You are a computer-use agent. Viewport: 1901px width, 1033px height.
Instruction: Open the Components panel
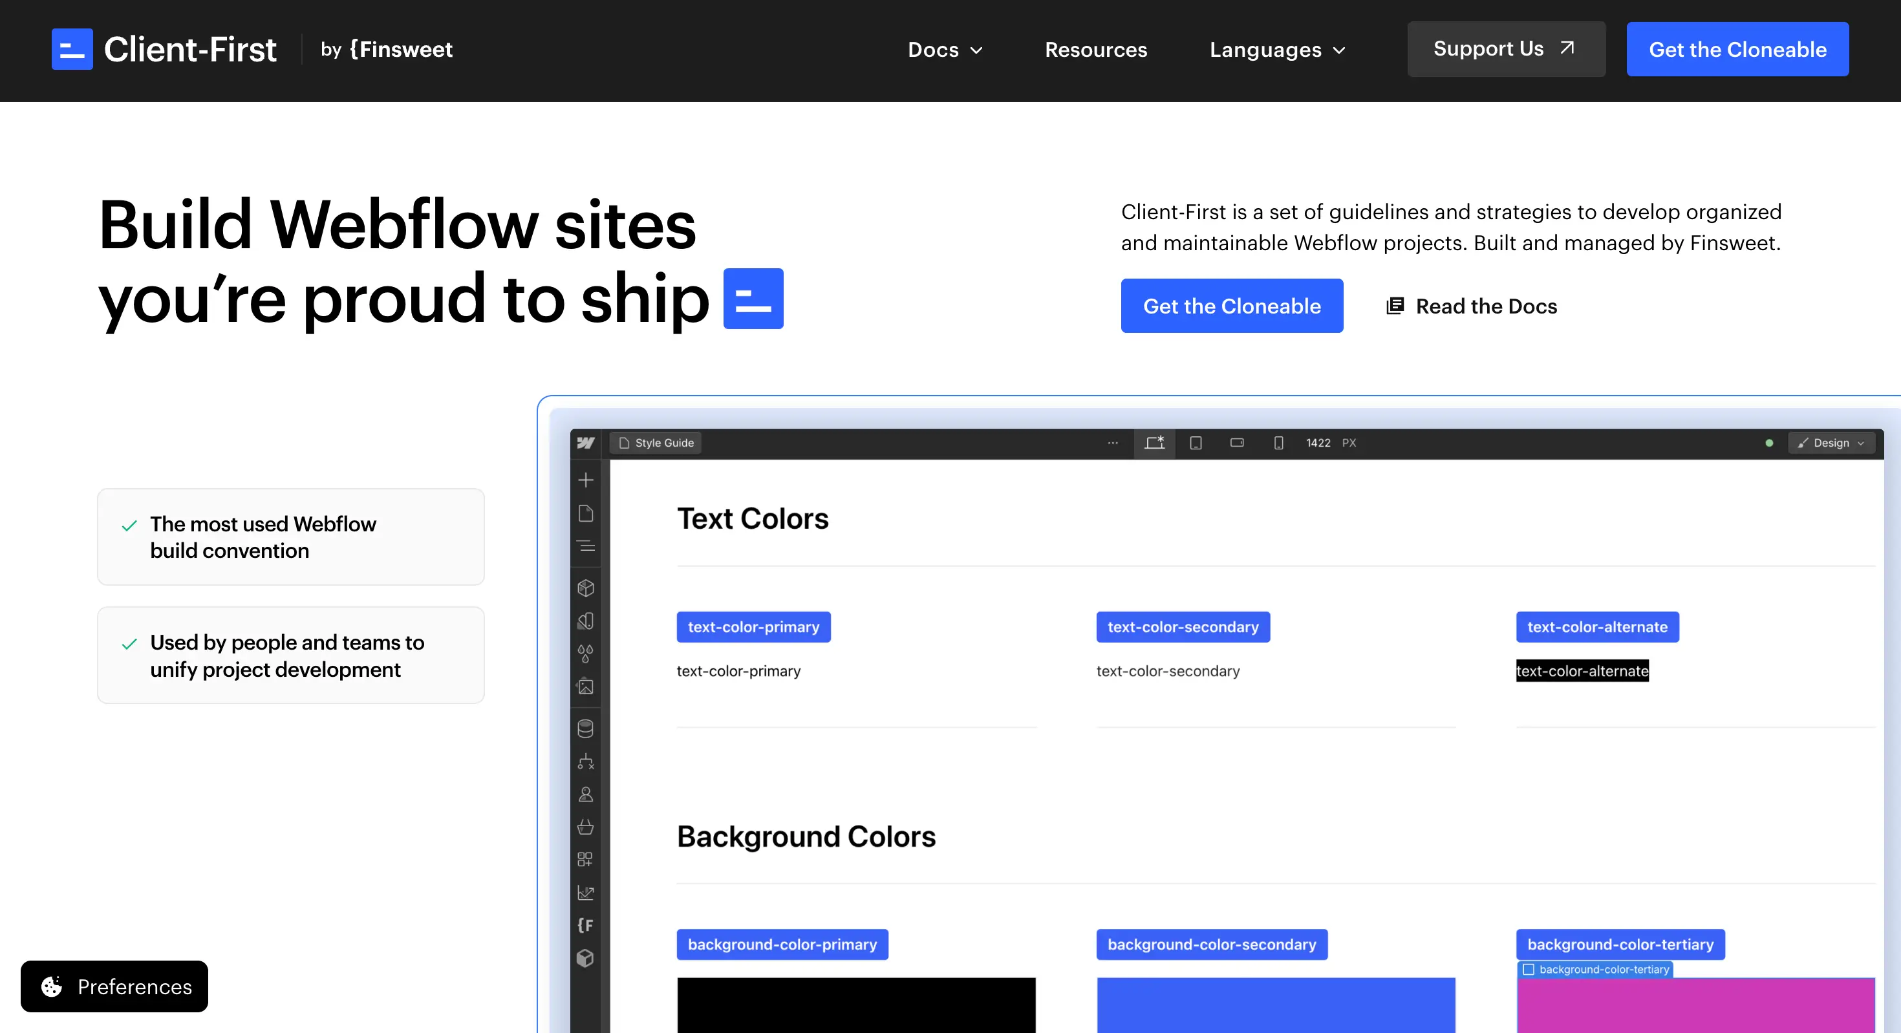pyautogui.click(x=585, y=588)
